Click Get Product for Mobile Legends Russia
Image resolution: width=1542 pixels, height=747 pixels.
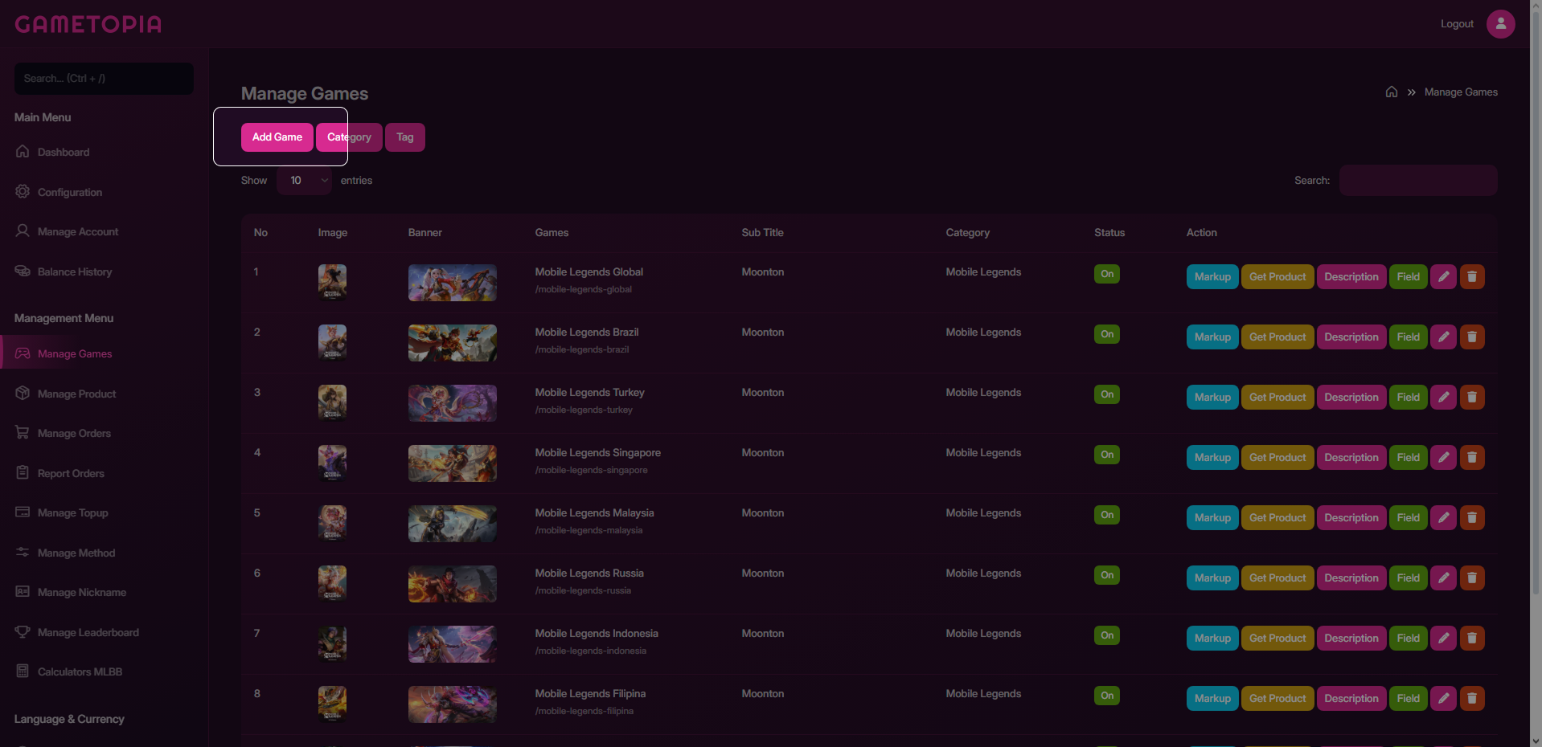1277,578
